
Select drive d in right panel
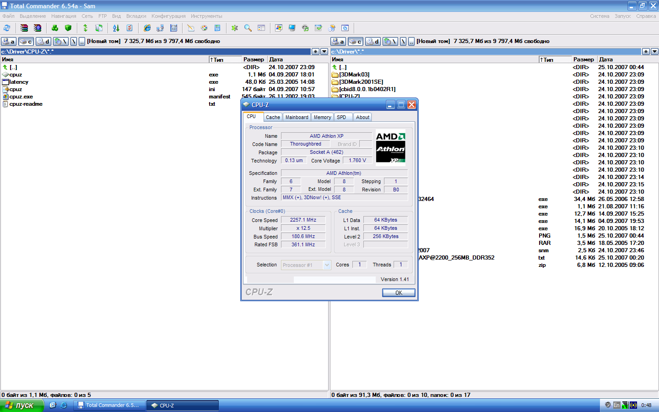373,41
